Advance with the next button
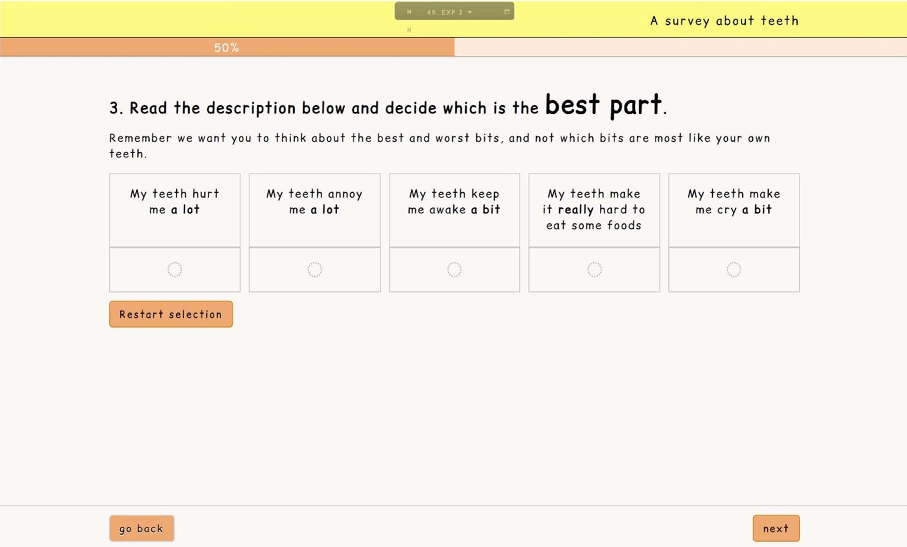The height and width of the screenshot is (547, 907). (x=776, y=528)
